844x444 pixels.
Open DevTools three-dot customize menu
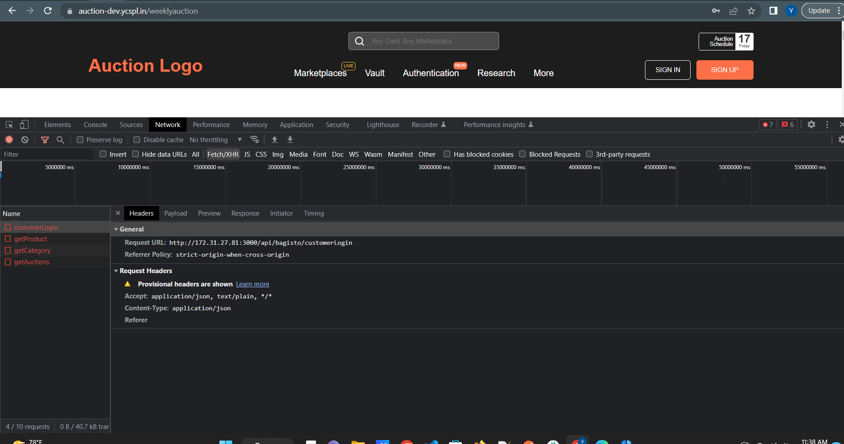click(x=827, y=125)
